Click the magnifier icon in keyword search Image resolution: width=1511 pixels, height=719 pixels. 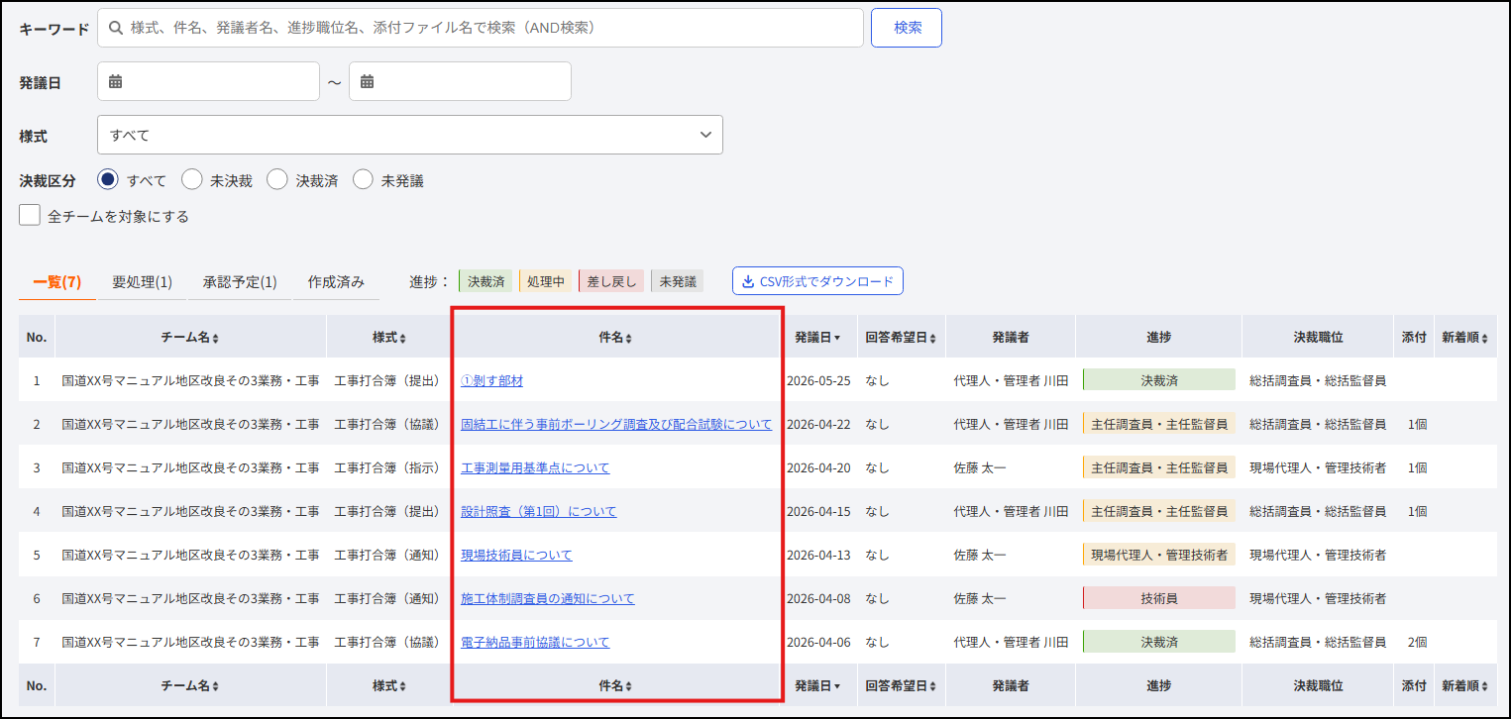pos(117,28)
